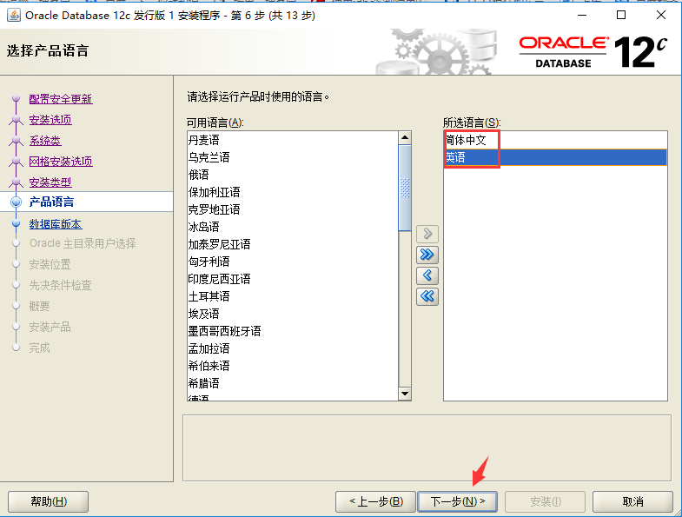Image resolution: width=682 pixels, height=517 pixels.
Task: Go to the 系统类 step
Action: 45,141
